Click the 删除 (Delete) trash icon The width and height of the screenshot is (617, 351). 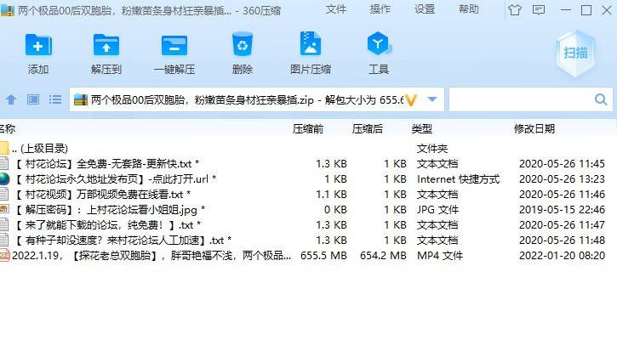click(243, 53)
